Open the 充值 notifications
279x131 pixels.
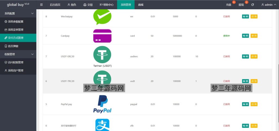[229, 5]
